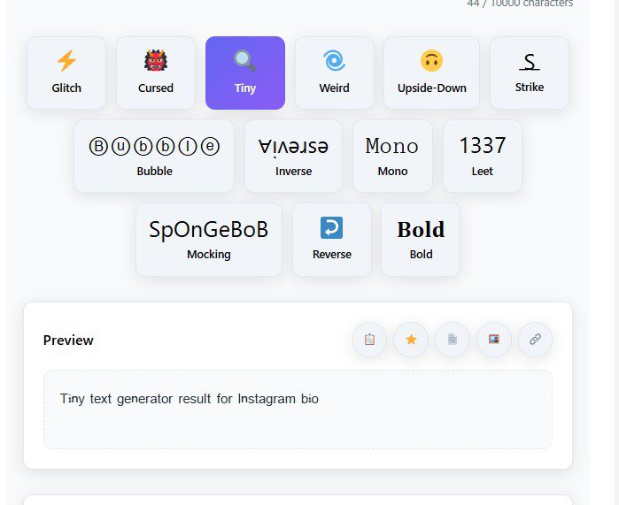Pick the SpOnGeBoB Mocking style
This screenshot has width=619, height=505.
coord(209,240)
